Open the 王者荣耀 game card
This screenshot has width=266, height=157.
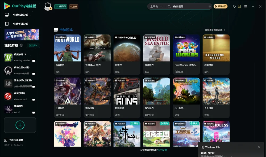pos(186,134)
